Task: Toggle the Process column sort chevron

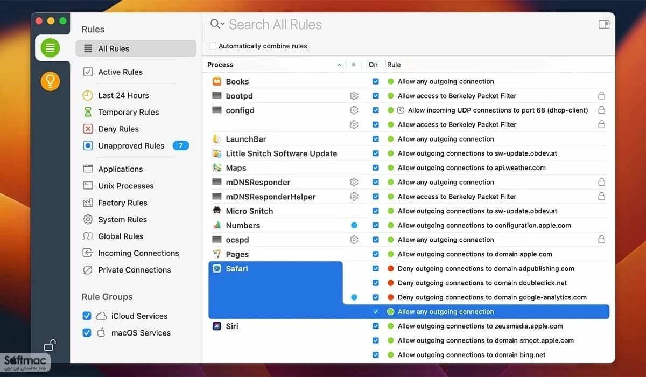Action: (x=339, y=65)
